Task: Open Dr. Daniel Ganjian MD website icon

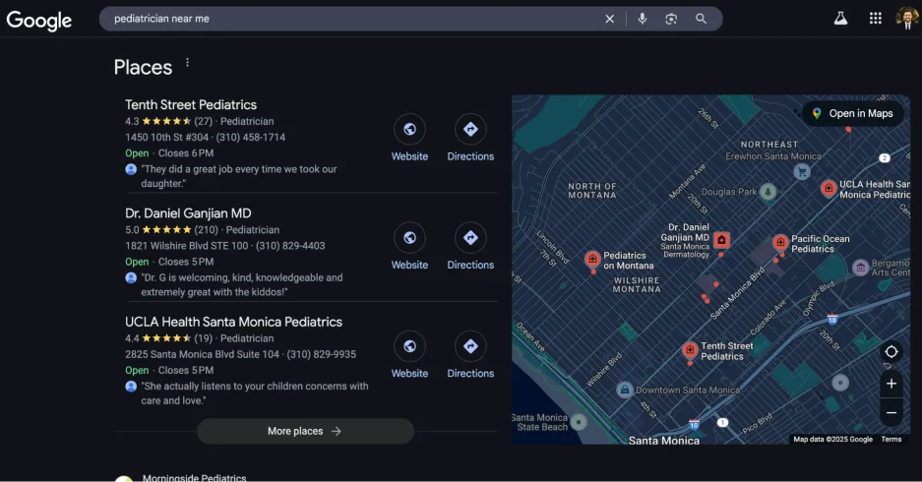Action: point(410,237)
